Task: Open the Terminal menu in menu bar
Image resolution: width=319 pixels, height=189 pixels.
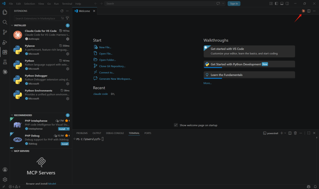Action: (67, 4)
